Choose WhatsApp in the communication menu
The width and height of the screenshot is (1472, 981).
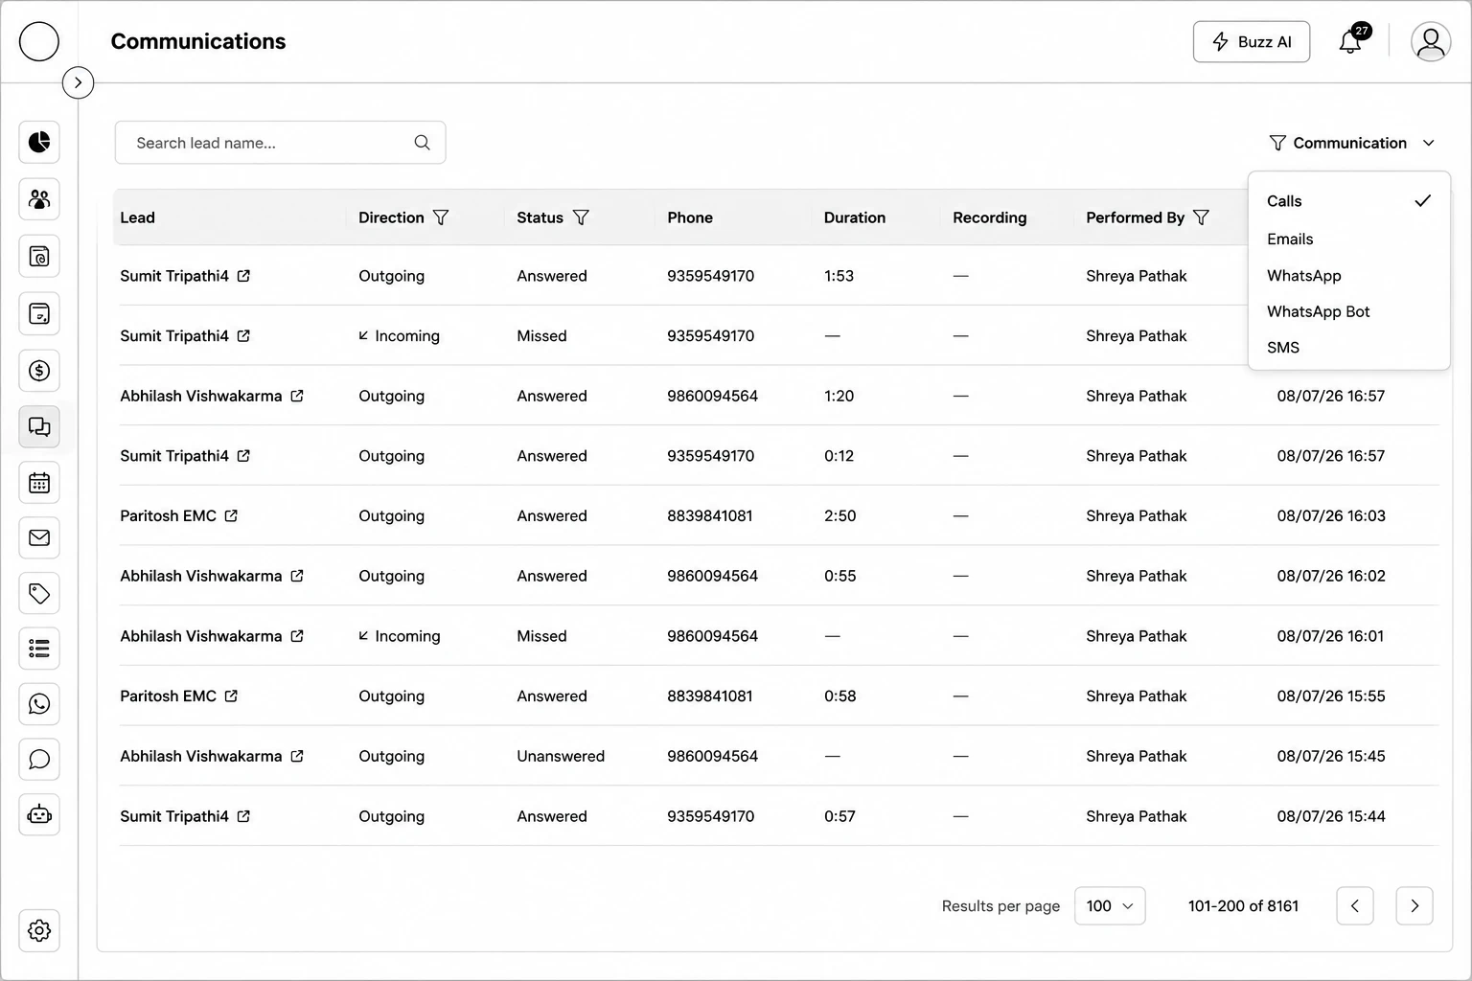(1348, 276)
